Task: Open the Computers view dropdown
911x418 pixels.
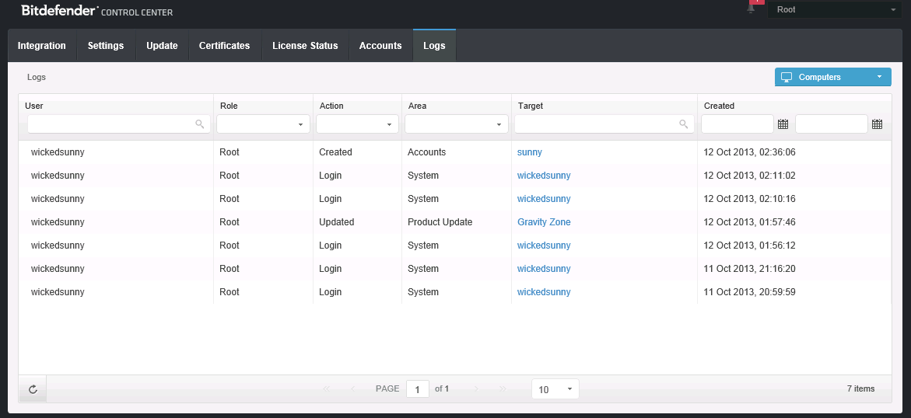Action: tap(832, 77)
